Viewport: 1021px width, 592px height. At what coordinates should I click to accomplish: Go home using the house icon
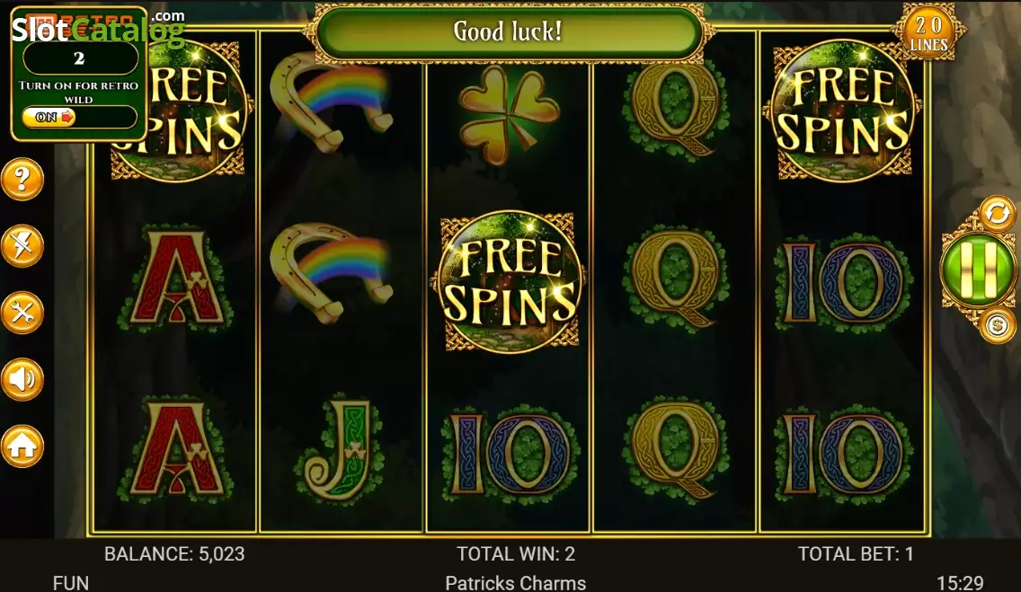point(22,446)
